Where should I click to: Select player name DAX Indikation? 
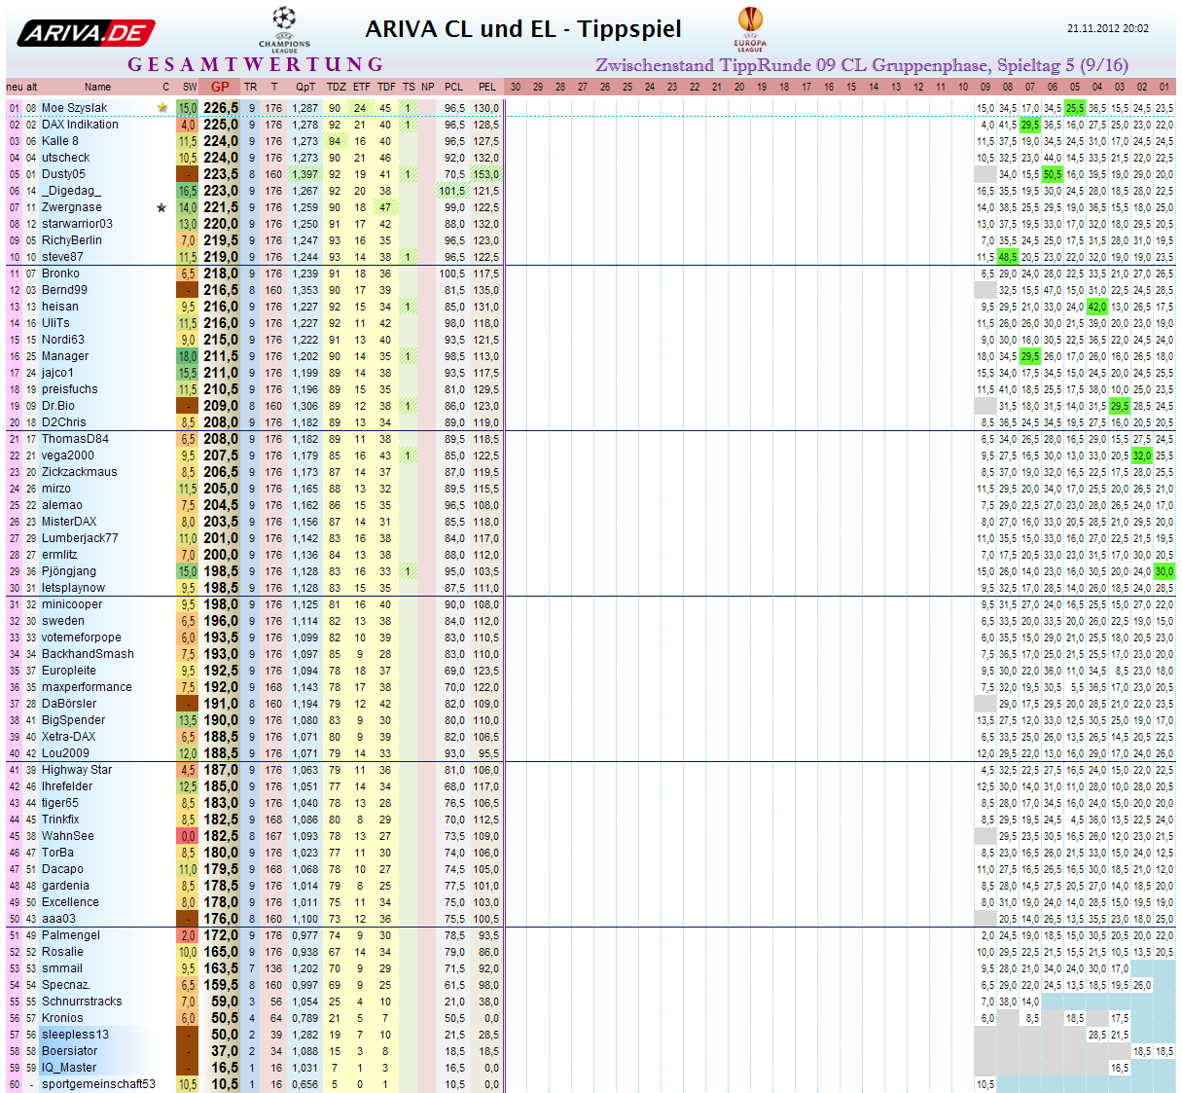[80, 125]
